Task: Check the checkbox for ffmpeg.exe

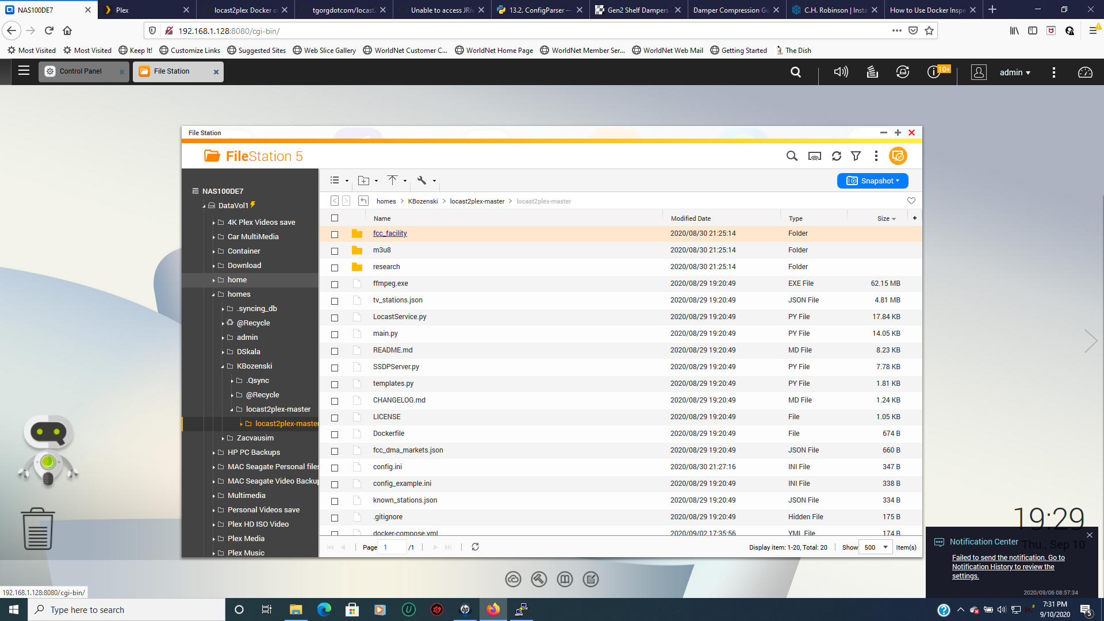Action: pos(335,284)
